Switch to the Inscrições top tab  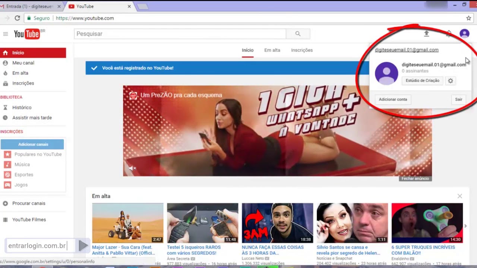tap(302, 50)
